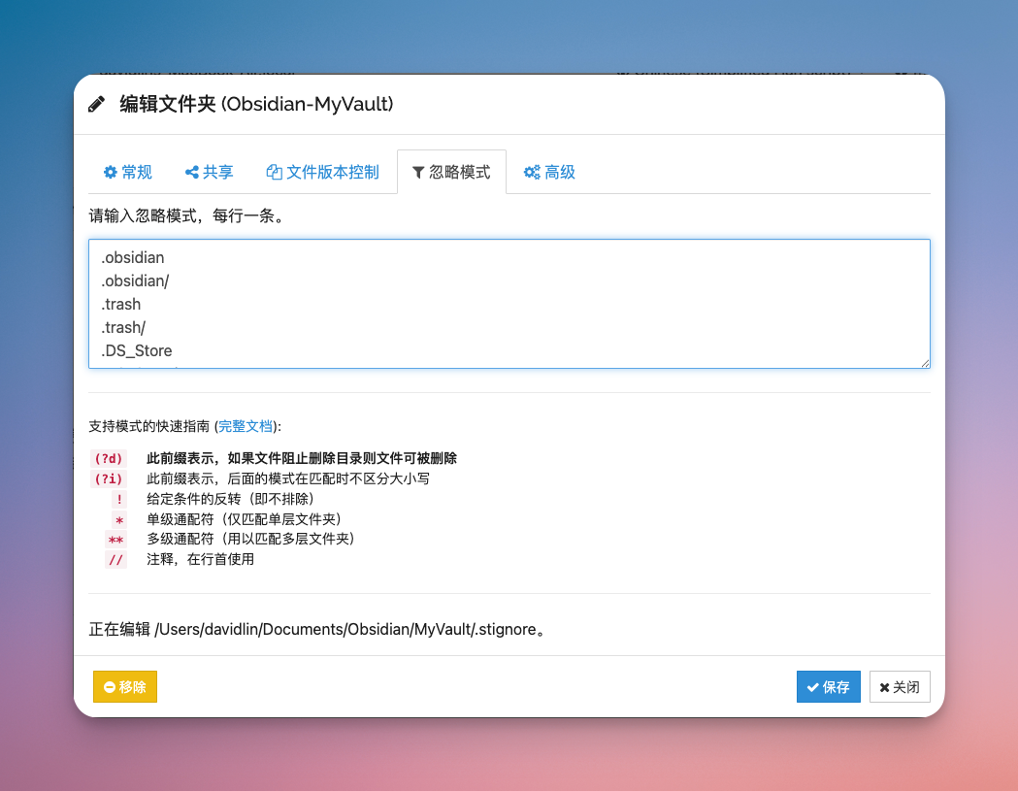
Task: Click the .trash pattern line
Action: click(x=120, y=305)
